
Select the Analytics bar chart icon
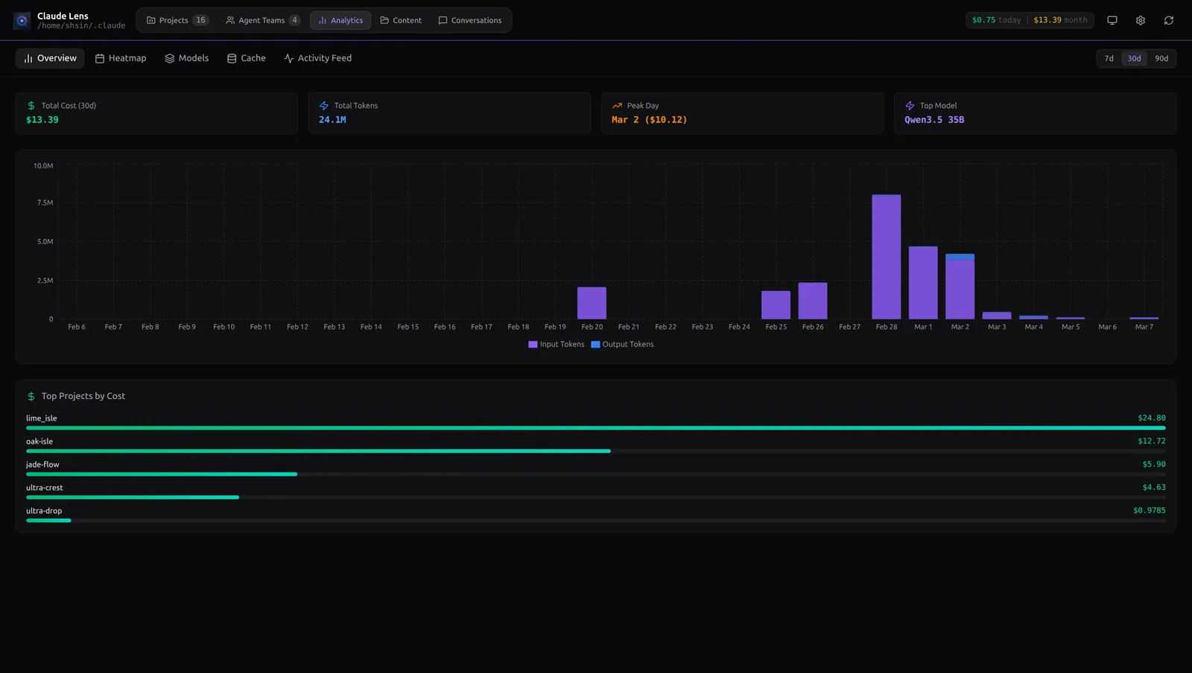click(x=323, y=20)
